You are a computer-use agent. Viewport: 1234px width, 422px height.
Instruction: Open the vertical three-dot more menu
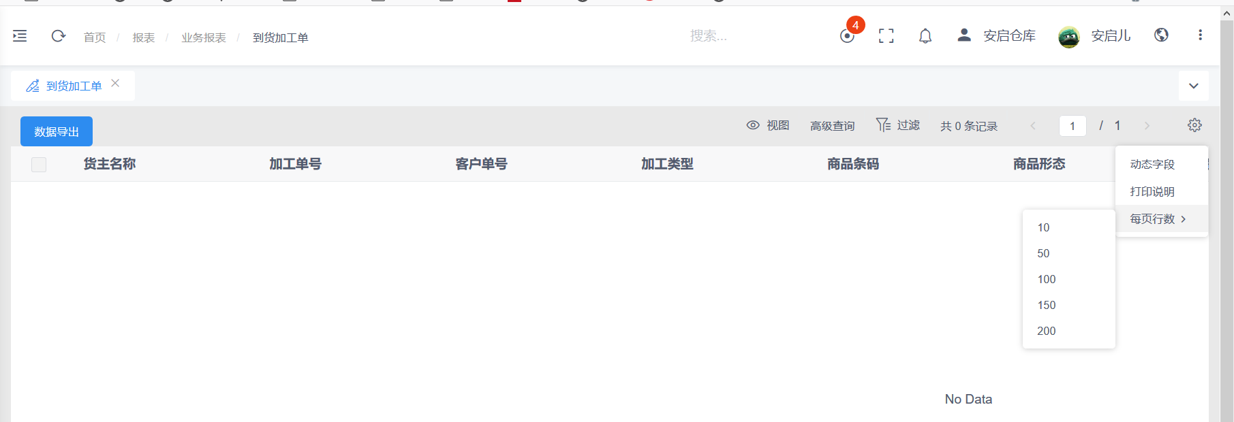1200,35
